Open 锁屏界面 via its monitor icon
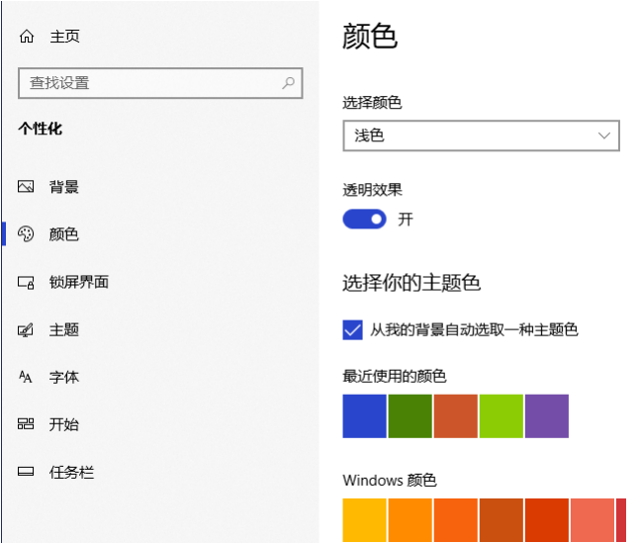 pos(27,283)
